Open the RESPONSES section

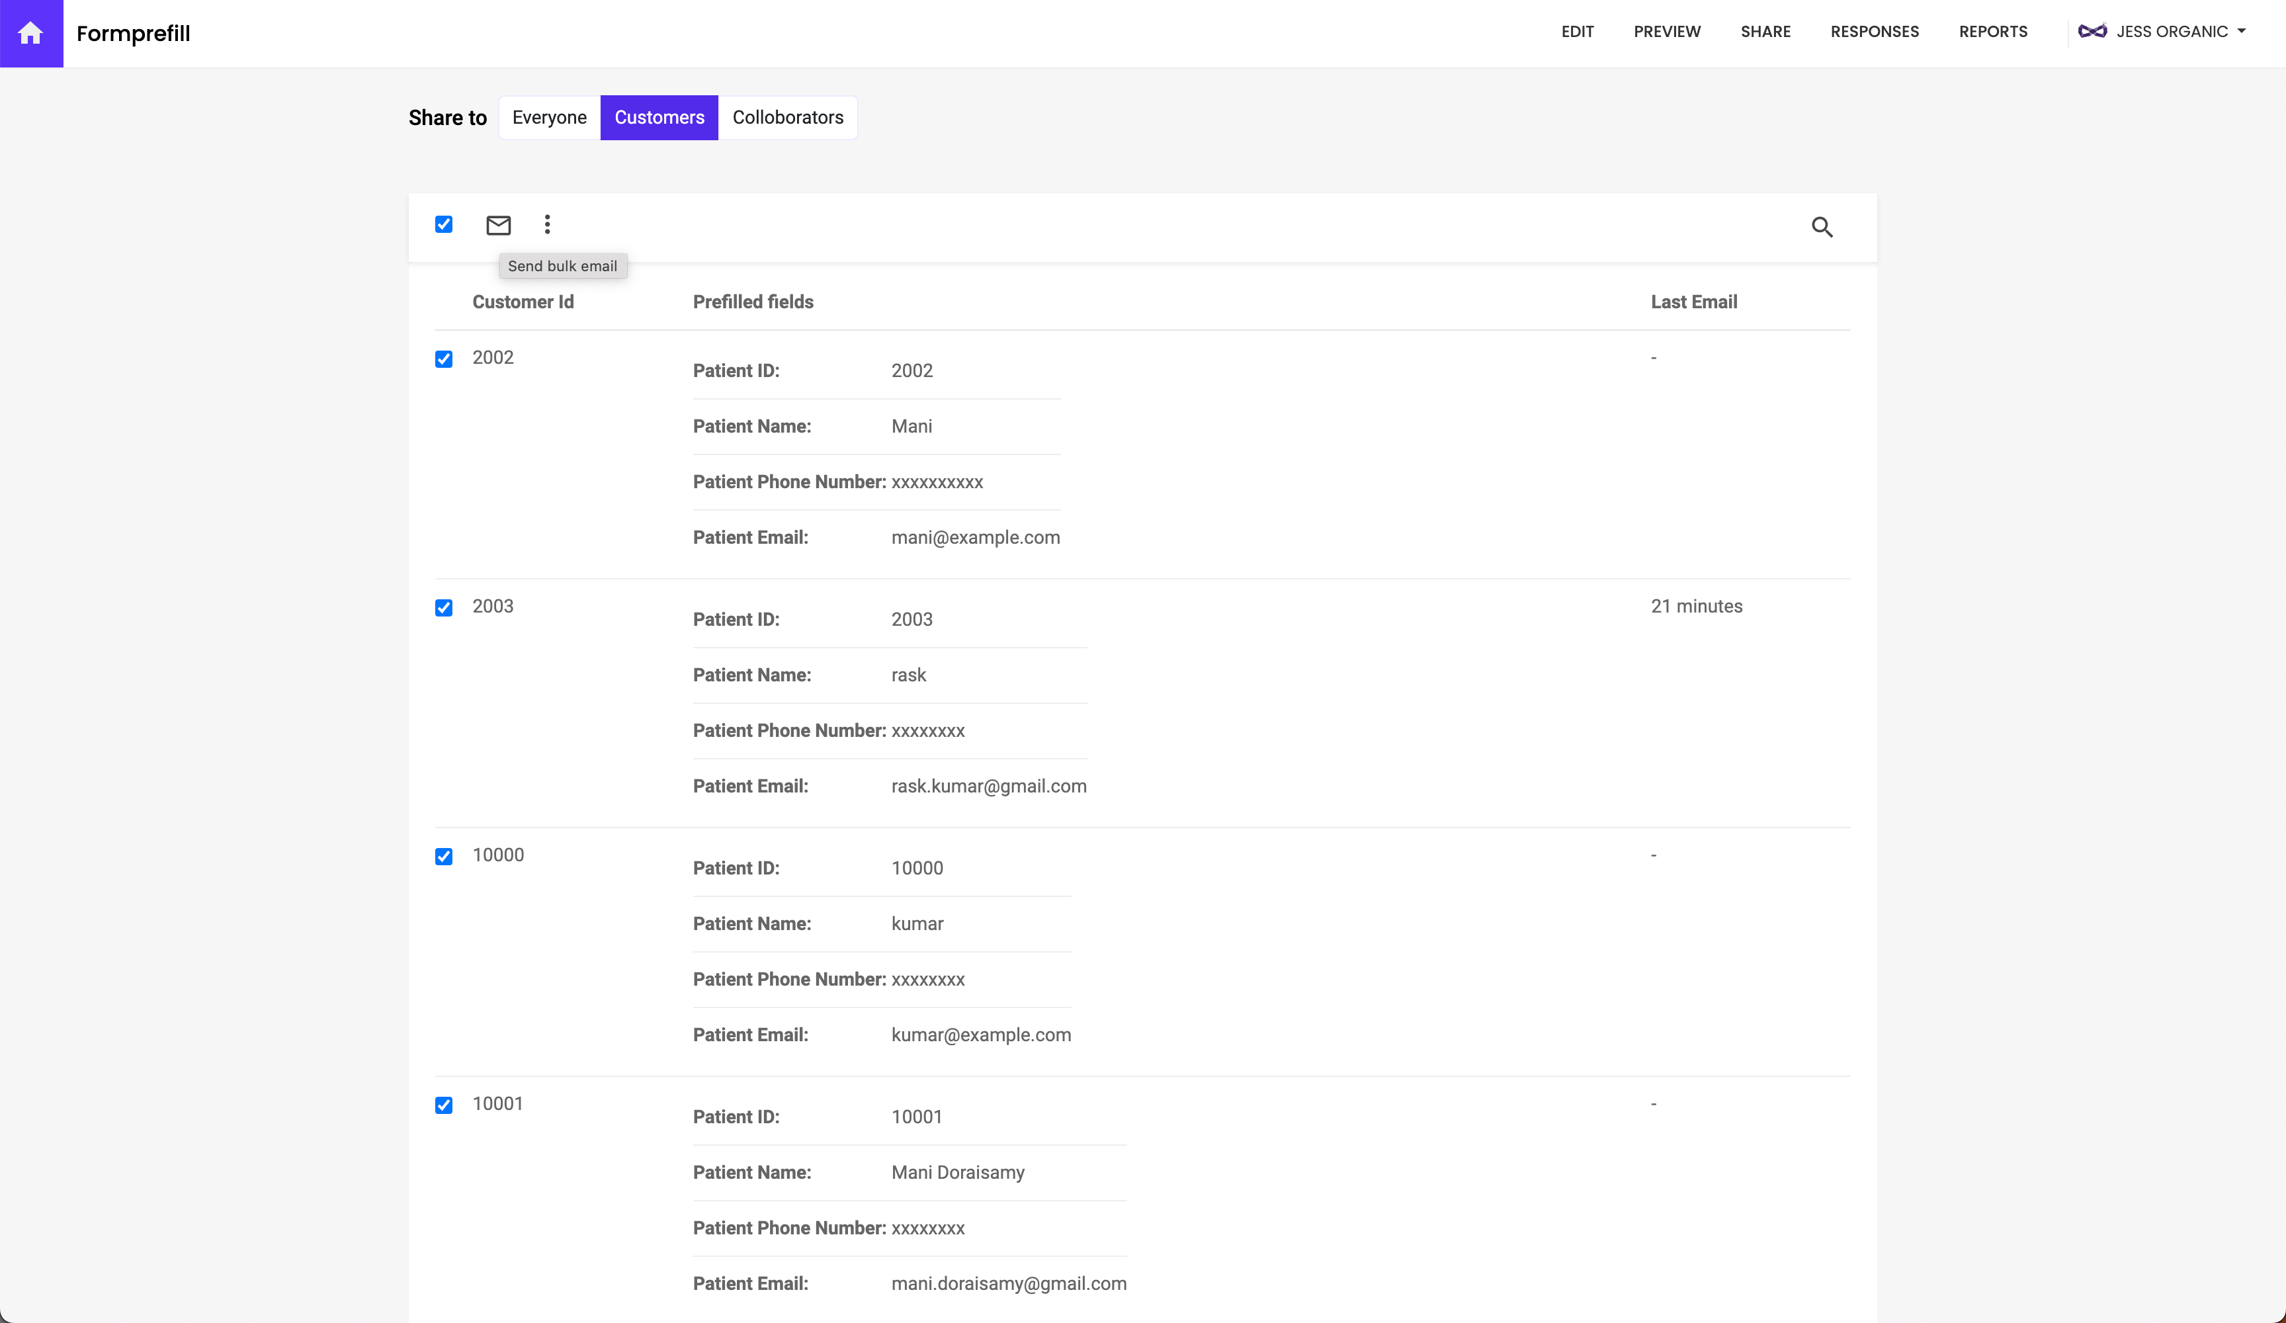pyautogui.click(x=1874, y=32)
